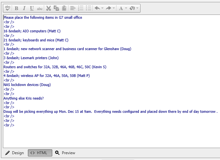Redo the last undone edit

109,8
